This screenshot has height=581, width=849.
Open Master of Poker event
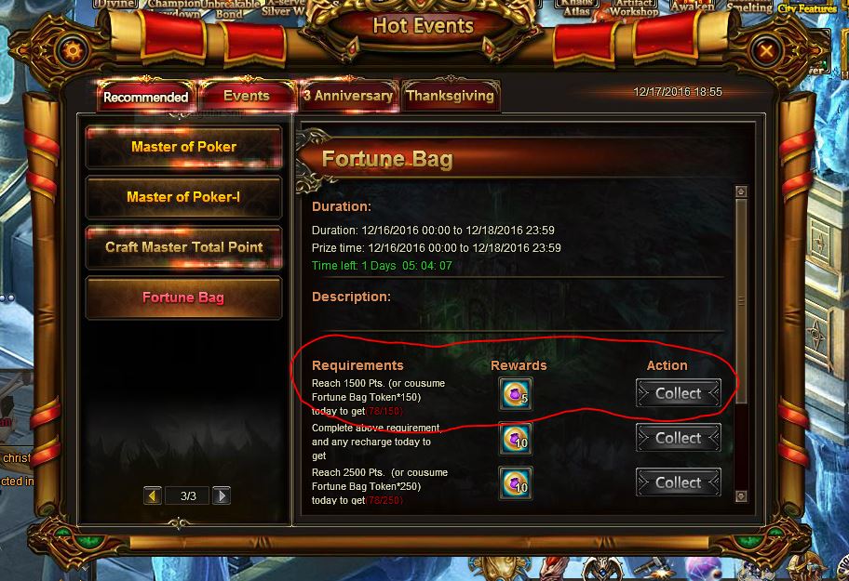[x=183, y=147]
